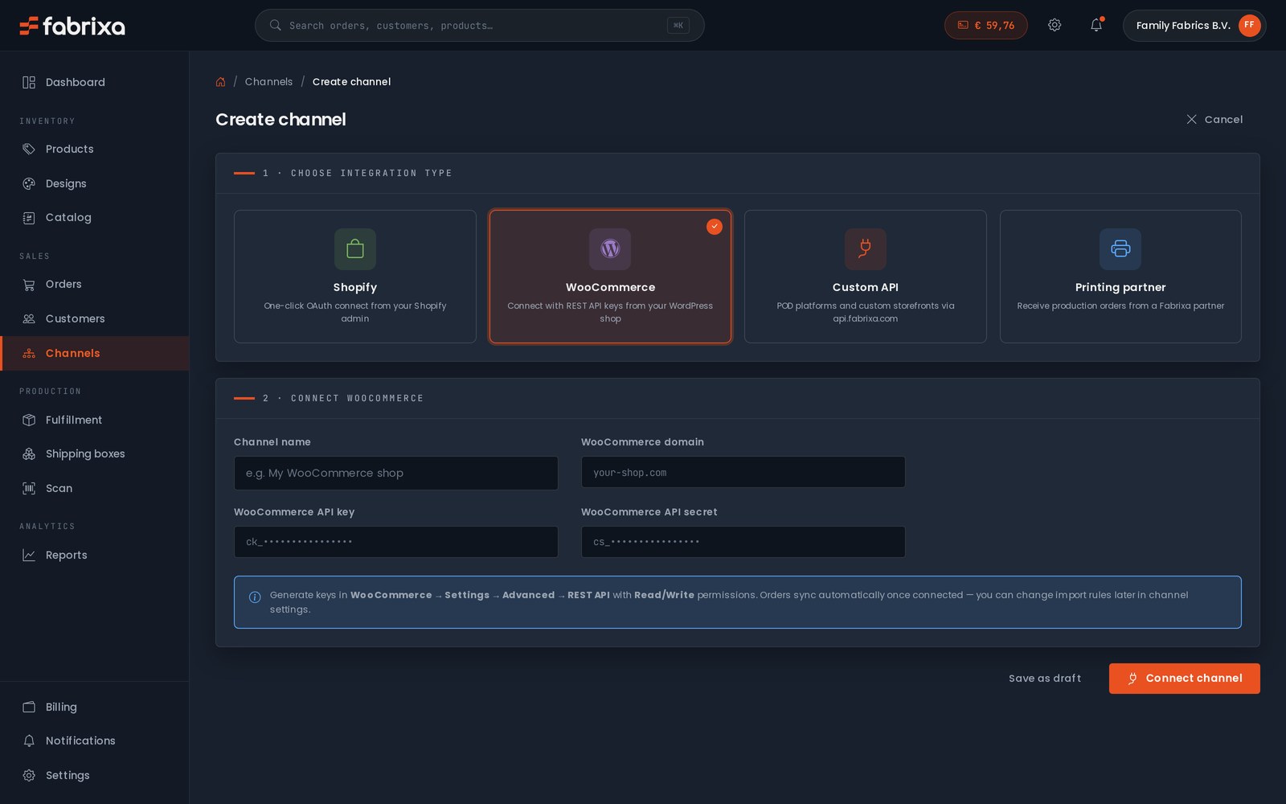Screen dimensions: 1286x804
Task: Click the Notifications bell in sidebar
Action: 29,740
